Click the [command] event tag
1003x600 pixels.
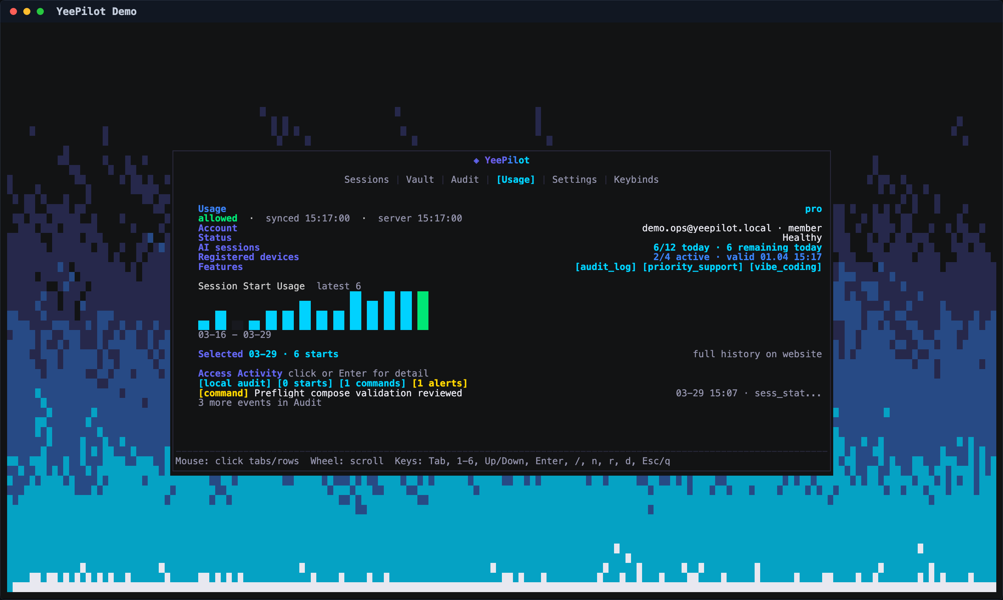pos(223,393)
